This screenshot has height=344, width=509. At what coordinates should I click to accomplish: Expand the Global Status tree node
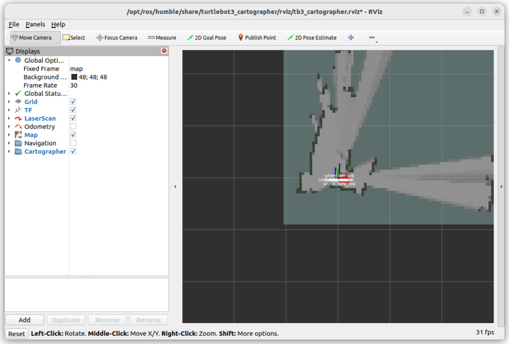(9, 93)
